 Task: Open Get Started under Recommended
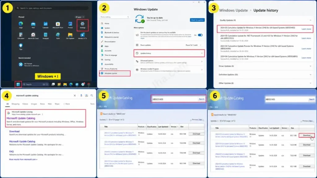point(29,65)
